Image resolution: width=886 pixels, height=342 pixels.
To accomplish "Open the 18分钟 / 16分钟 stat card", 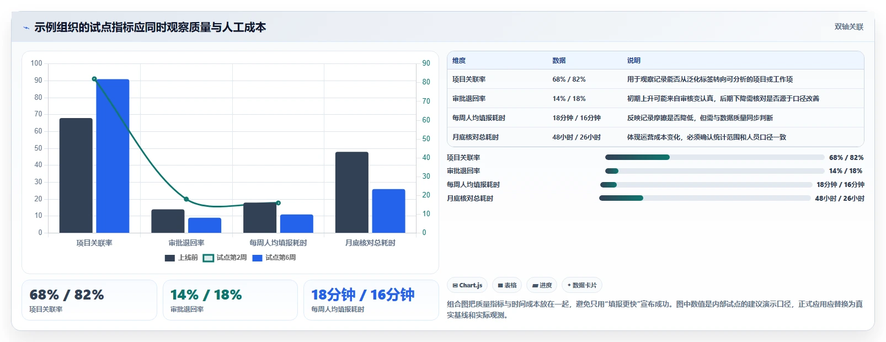I will coord(371,300).
